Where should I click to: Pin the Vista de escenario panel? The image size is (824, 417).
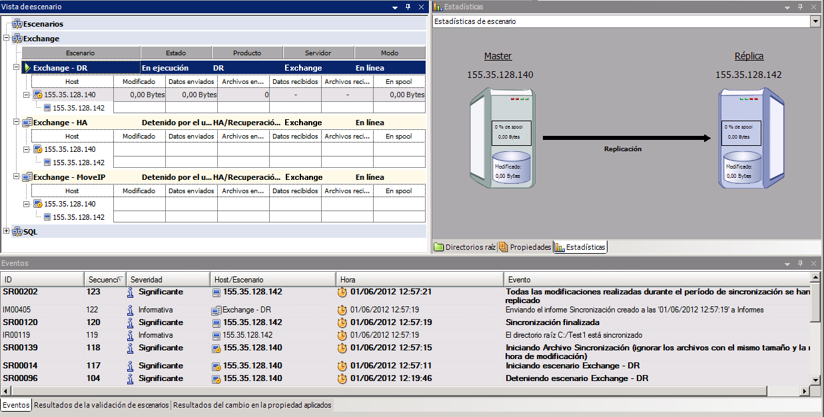pyautogui.click(x=408, y=7)
